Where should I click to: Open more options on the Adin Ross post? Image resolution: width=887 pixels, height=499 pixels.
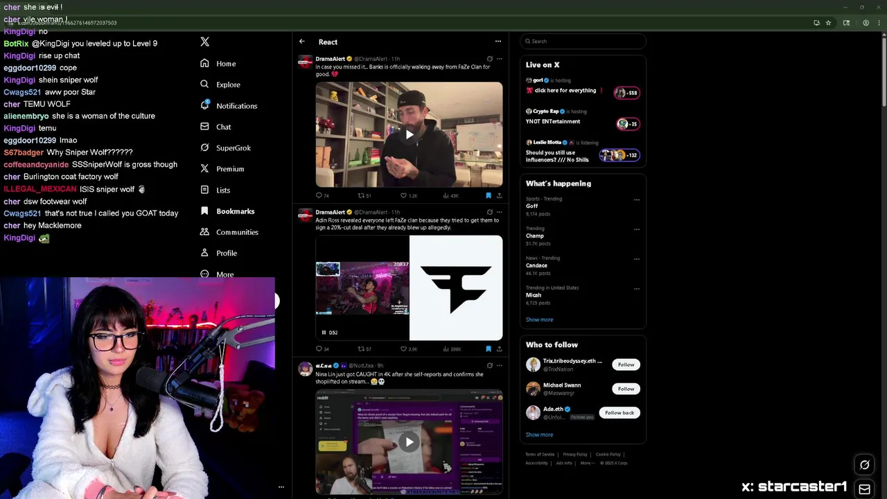[499, 212]
